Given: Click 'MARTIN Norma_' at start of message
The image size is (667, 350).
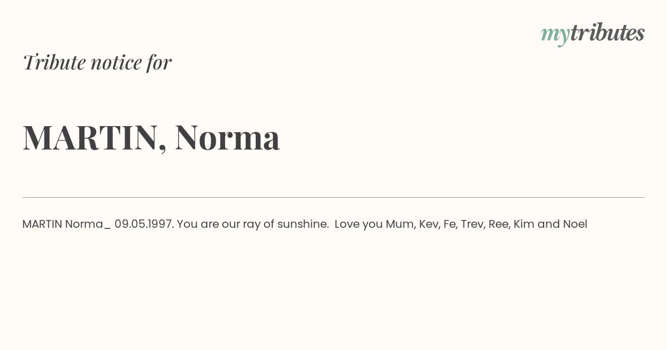Looking at the screenshot, I should [66, 224].
